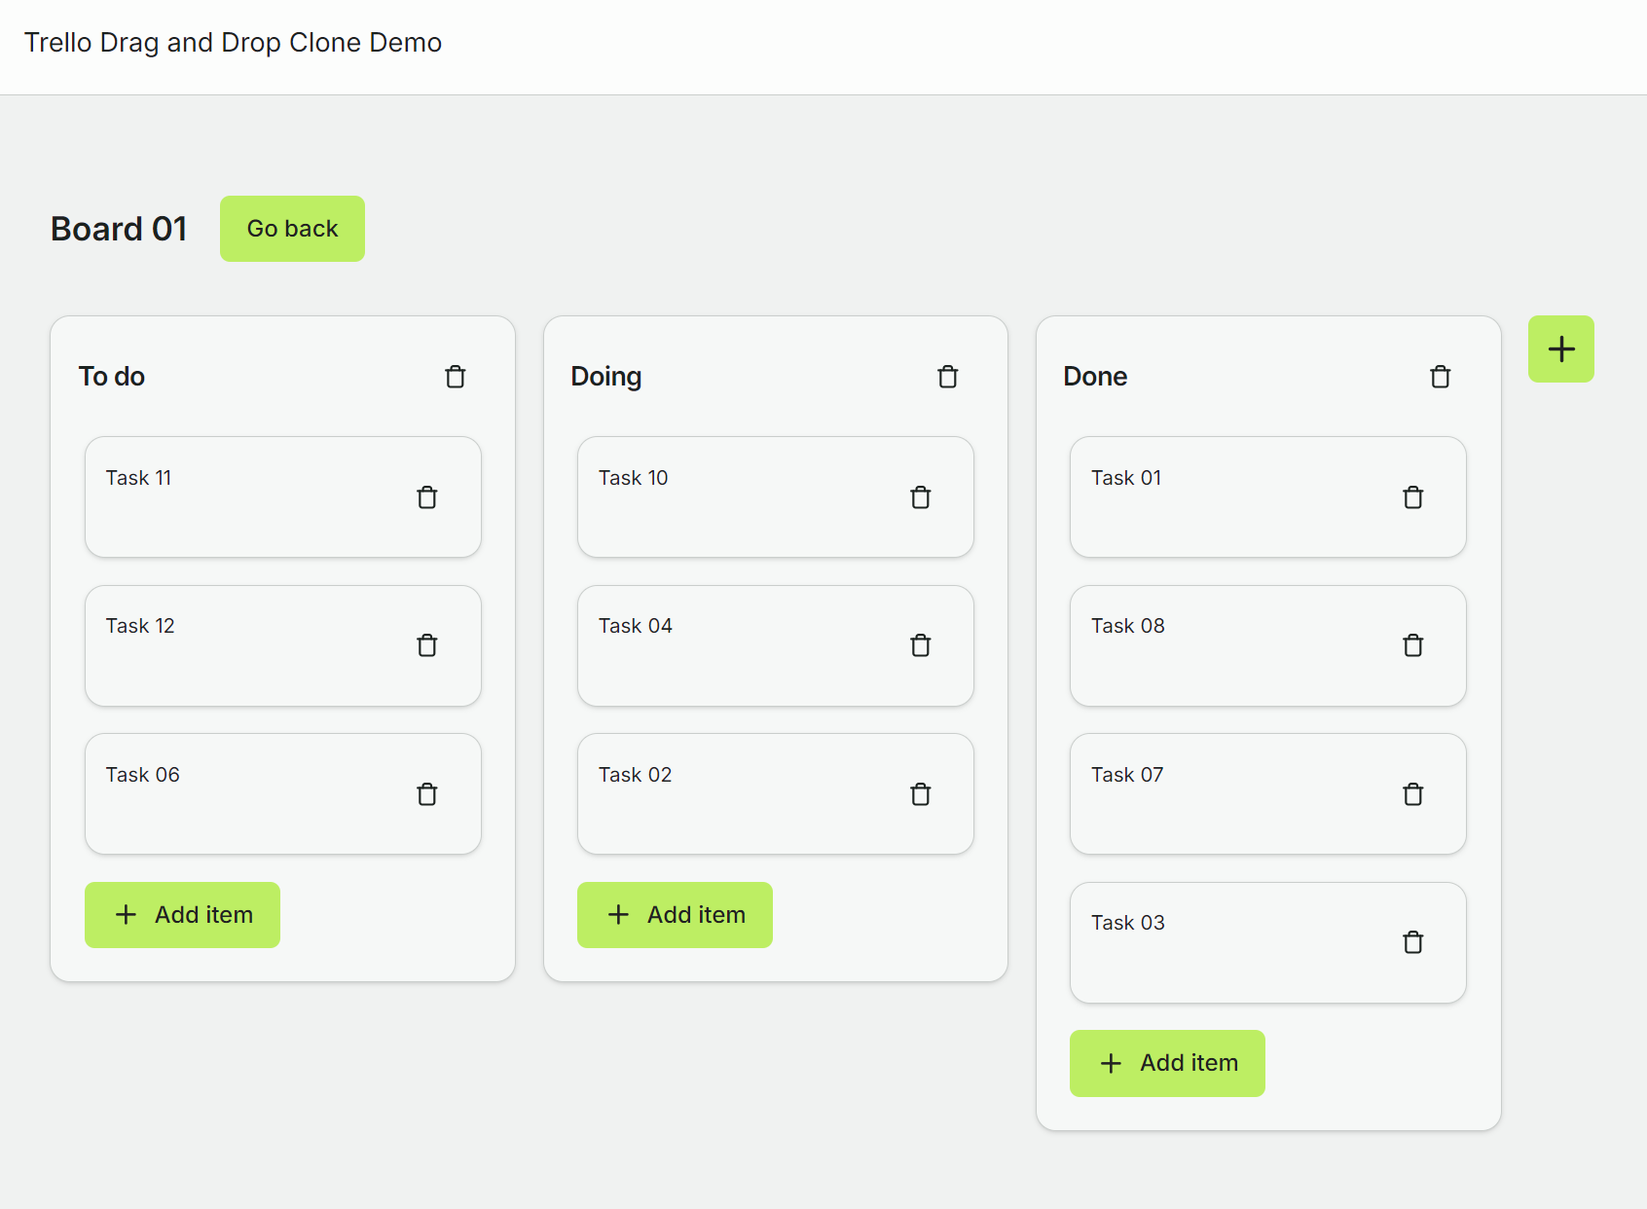Delete the Doing column via trash icon
This screenshot has height=1209, width=1647.
[948, 377]
